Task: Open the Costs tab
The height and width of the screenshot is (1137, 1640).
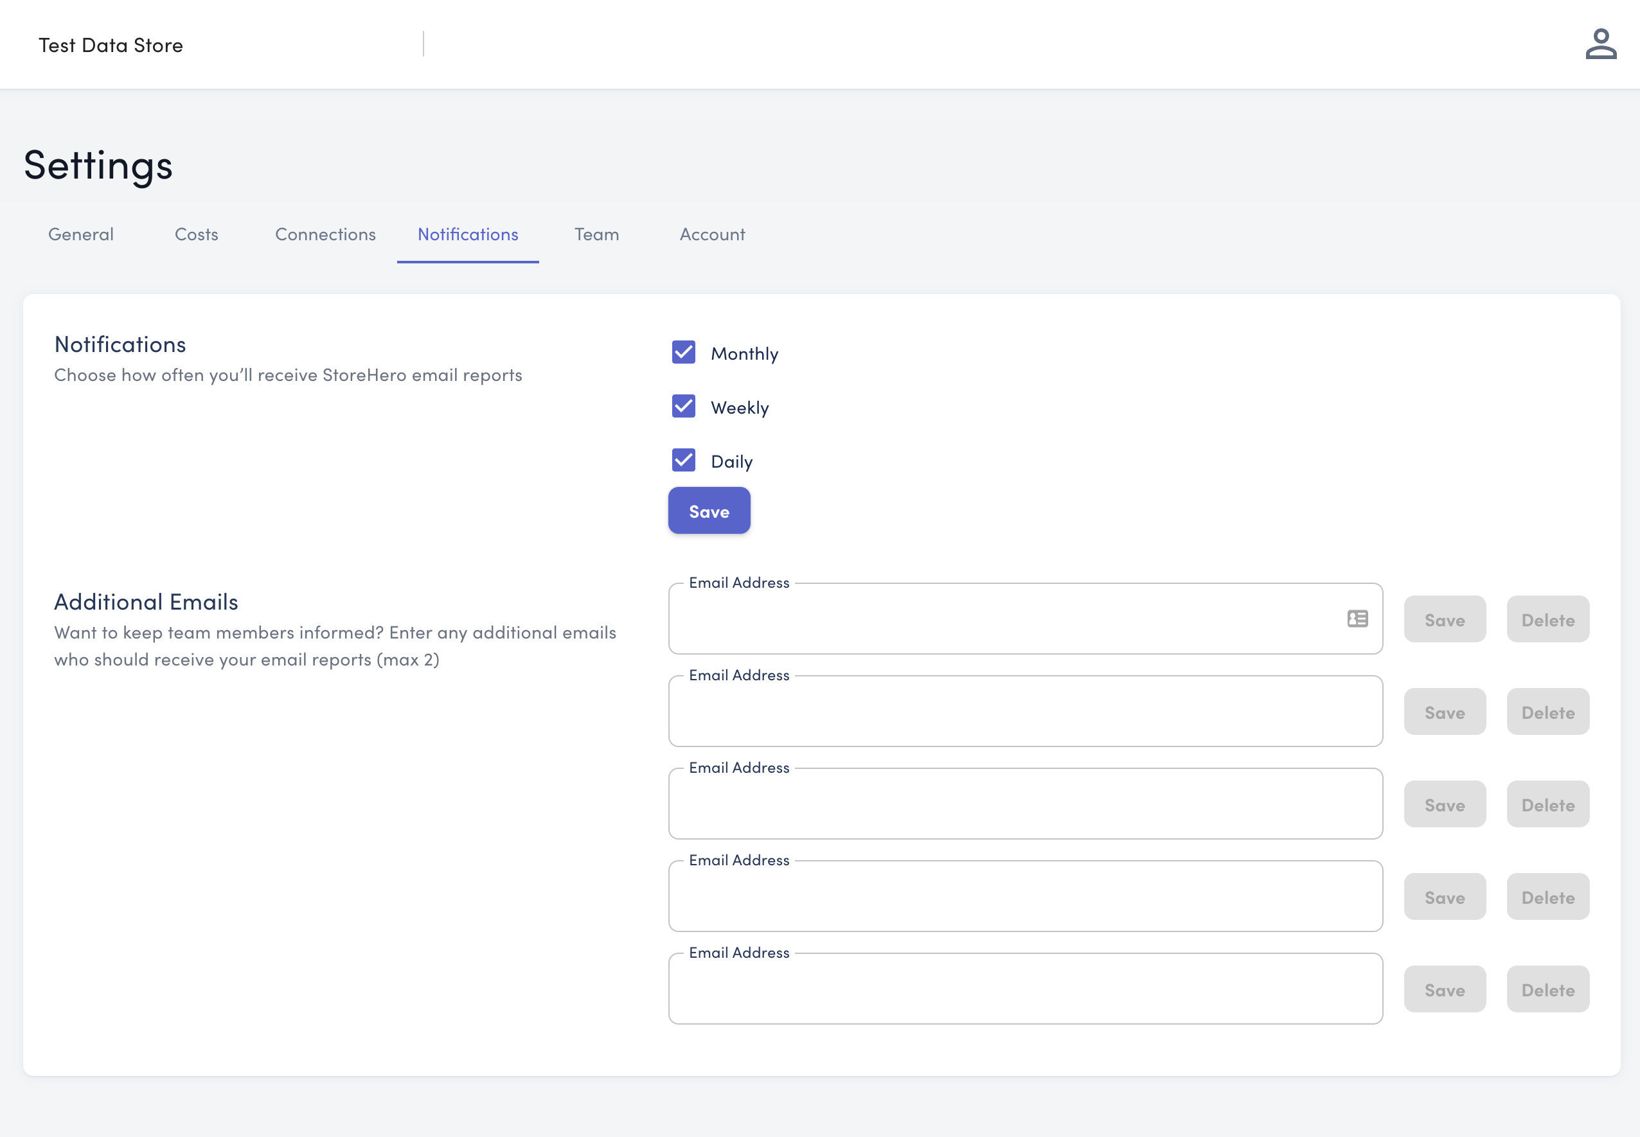Action: (x=196, y=234)
